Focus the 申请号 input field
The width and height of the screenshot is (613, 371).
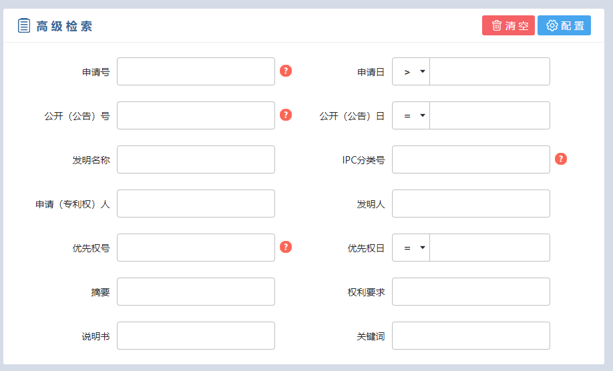click(196, 71)
